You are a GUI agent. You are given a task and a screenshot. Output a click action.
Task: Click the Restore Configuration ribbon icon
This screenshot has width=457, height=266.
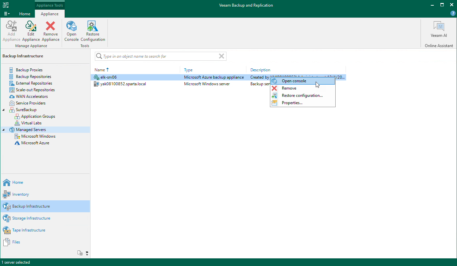click(x=93, y=26)
